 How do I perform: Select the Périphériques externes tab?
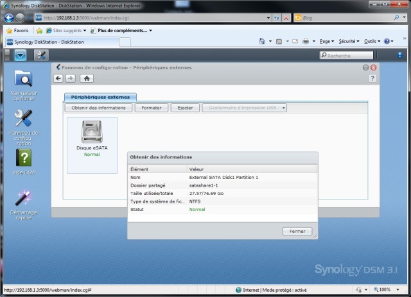coord(100,97)
